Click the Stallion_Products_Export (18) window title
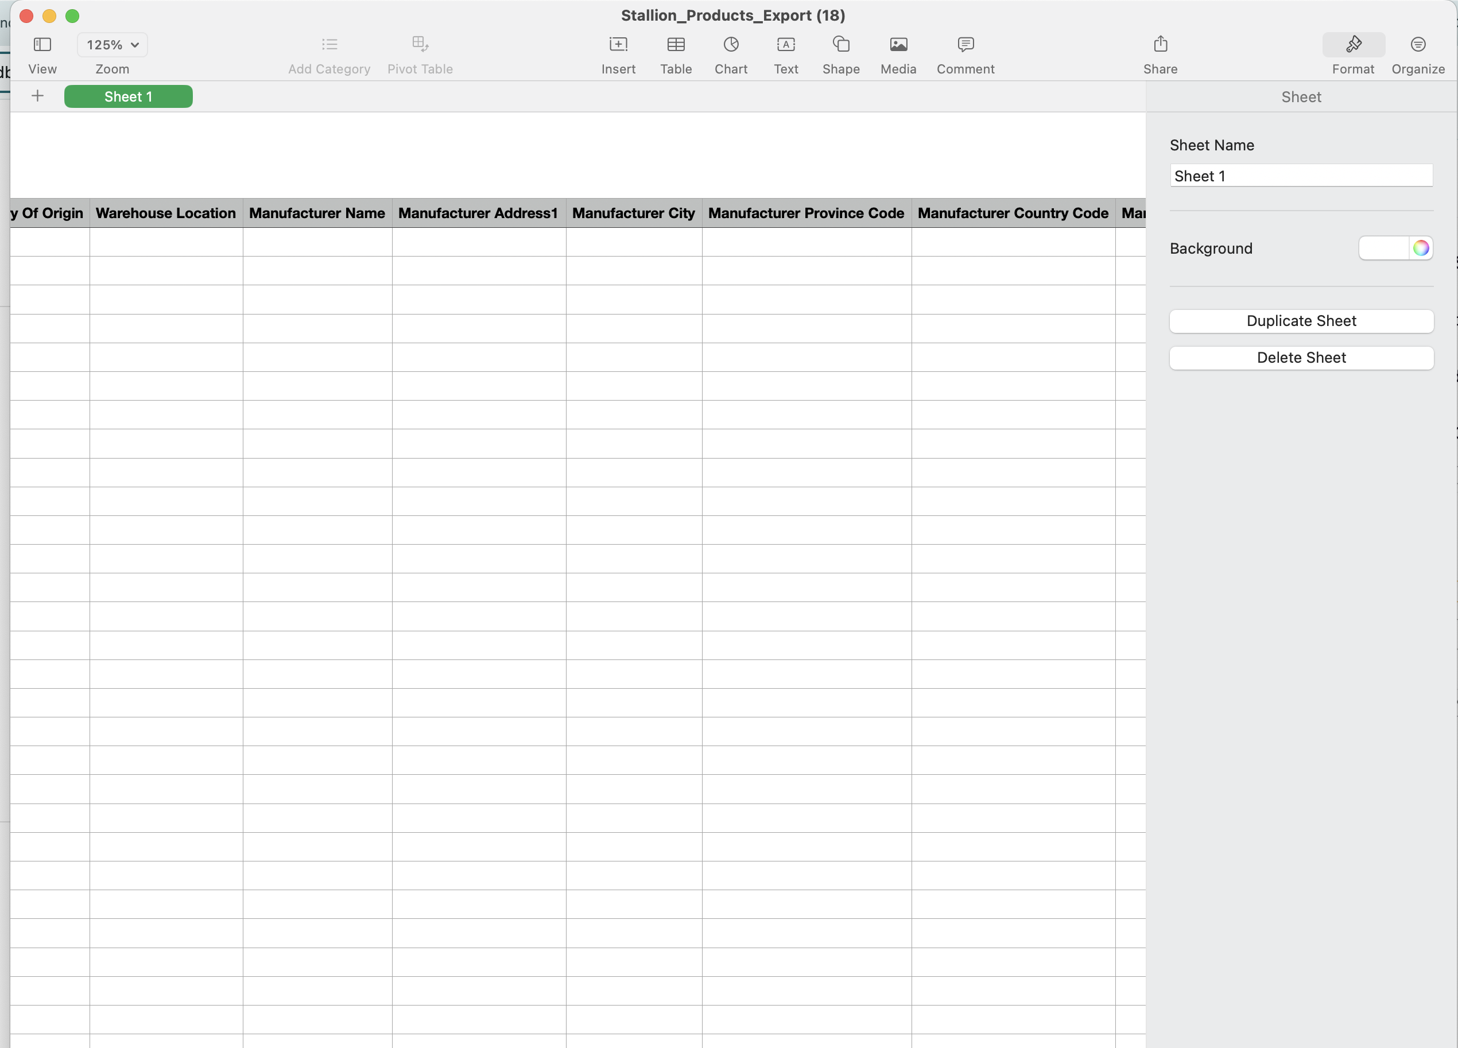 732,15
